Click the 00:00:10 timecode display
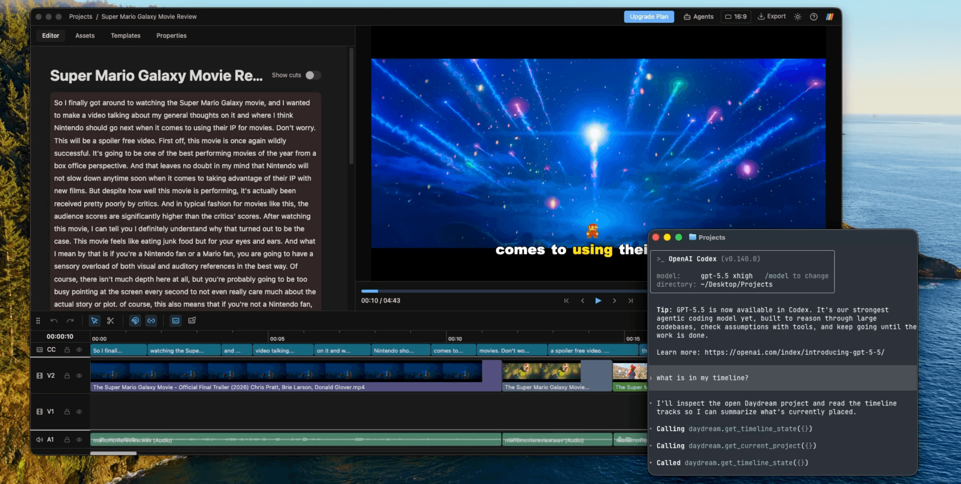The width and height of the screenshot is (961, 484). pos(60,336)
